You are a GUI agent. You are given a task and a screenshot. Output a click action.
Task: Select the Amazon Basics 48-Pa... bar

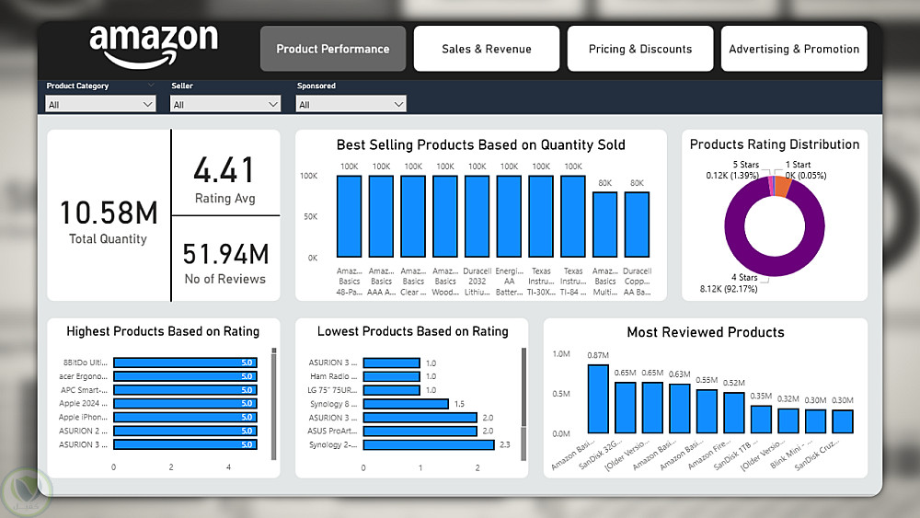pyautogui.click(x=349, y=216)
